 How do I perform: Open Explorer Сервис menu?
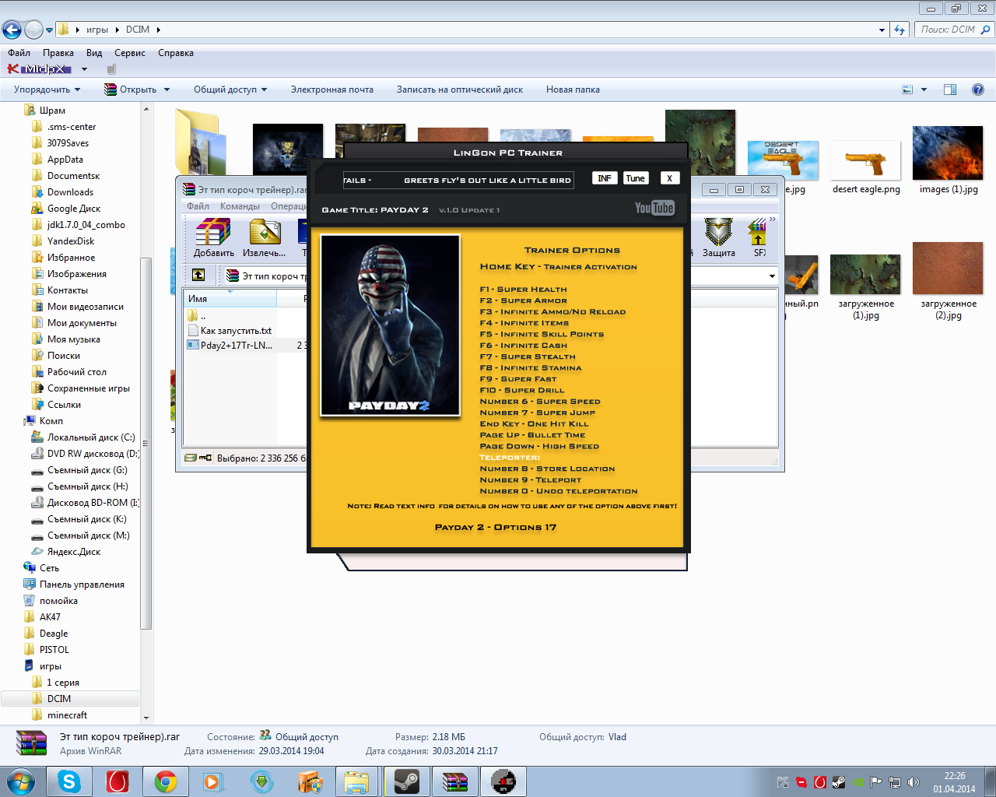point(130,53)
